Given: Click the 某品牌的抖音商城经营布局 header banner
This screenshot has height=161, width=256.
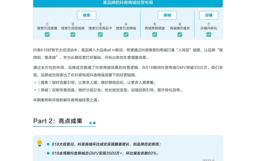Looking at the screenshot, I should (128, 3).
